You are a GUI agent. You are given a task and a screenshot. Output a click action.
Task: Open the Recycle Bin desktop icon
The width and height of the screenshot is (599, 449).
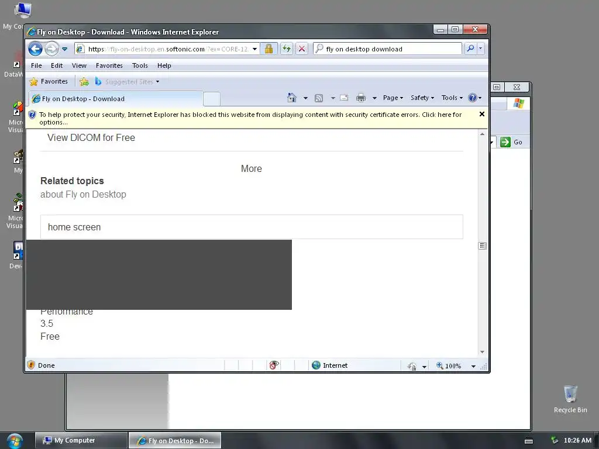pyautogui.click(x=570, y=399)
